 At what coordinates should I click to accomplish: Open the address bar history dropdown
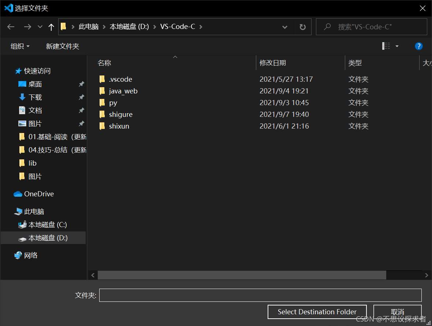pyautogui.click(x=285, y=27)
